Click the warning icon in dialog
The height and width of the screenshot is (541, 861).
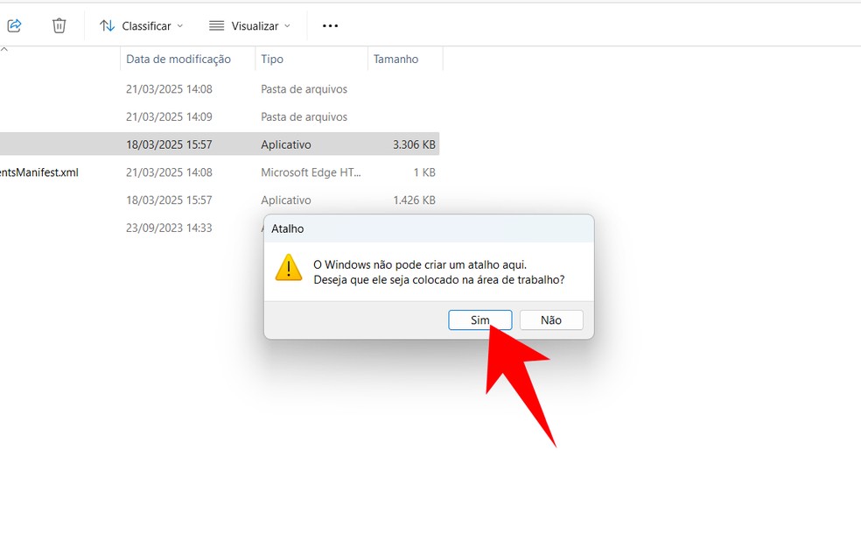click(288, 268)
